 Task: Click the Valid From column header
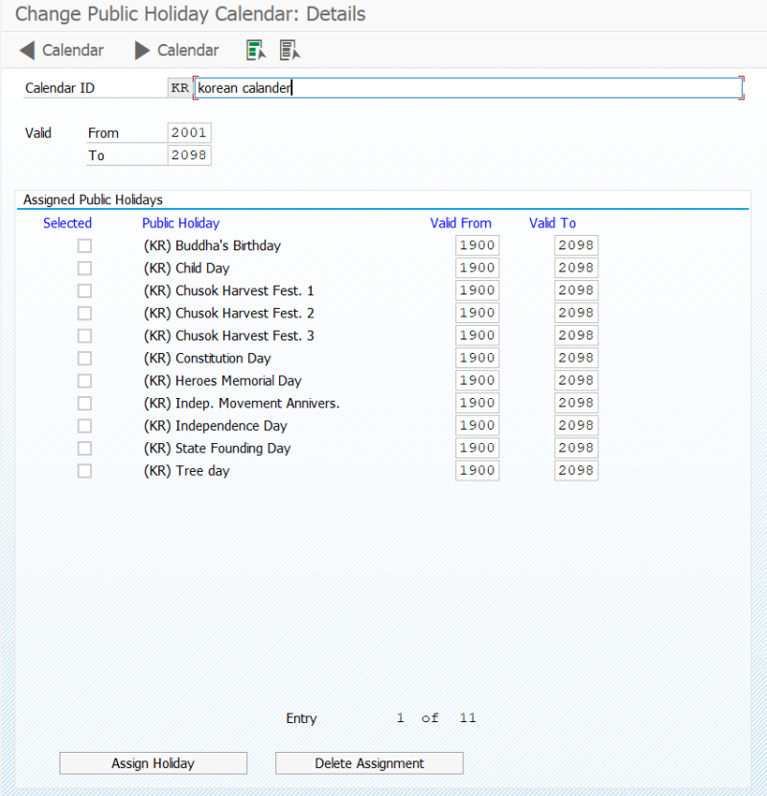click(461, 222)
